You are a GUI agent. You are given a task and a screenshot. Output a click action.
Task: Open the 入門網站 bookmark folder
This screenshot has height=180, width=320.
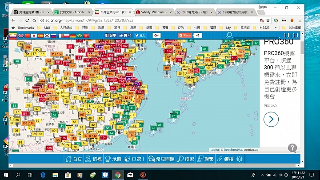pos(64,28)
